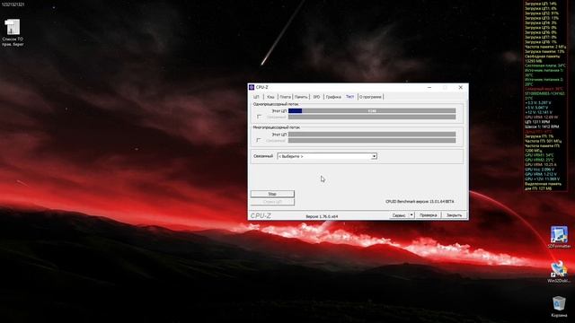Open the Win32DiskImager desktop shortcut
The width and height of the screenshot is (575, 323).
559,271
